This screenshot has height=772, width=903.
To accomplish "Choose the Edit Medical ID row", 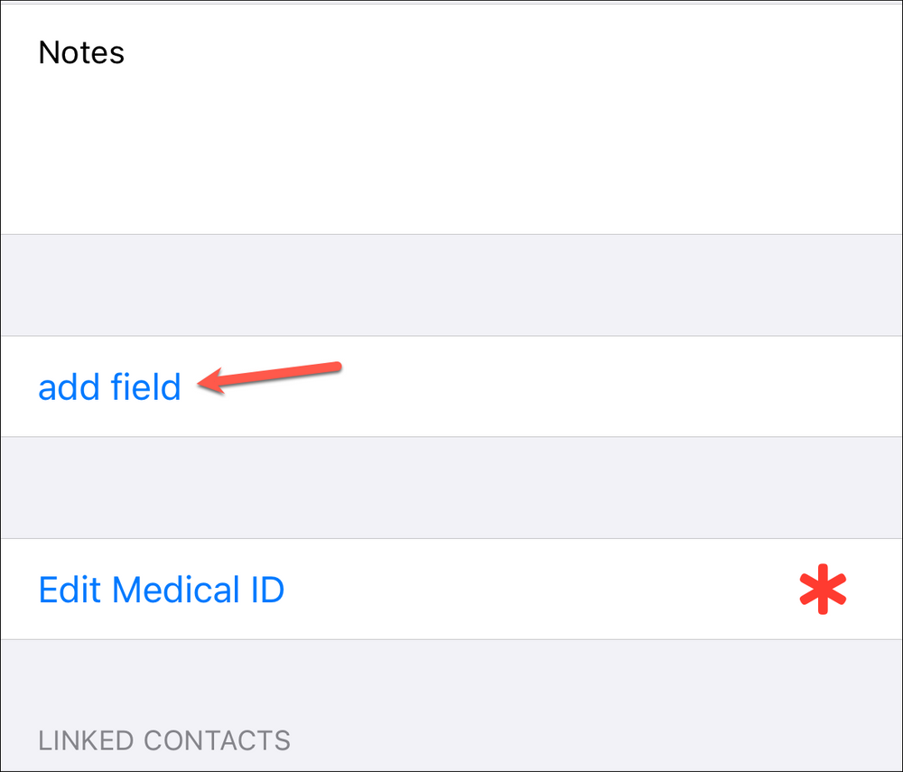I will [451, 589].
